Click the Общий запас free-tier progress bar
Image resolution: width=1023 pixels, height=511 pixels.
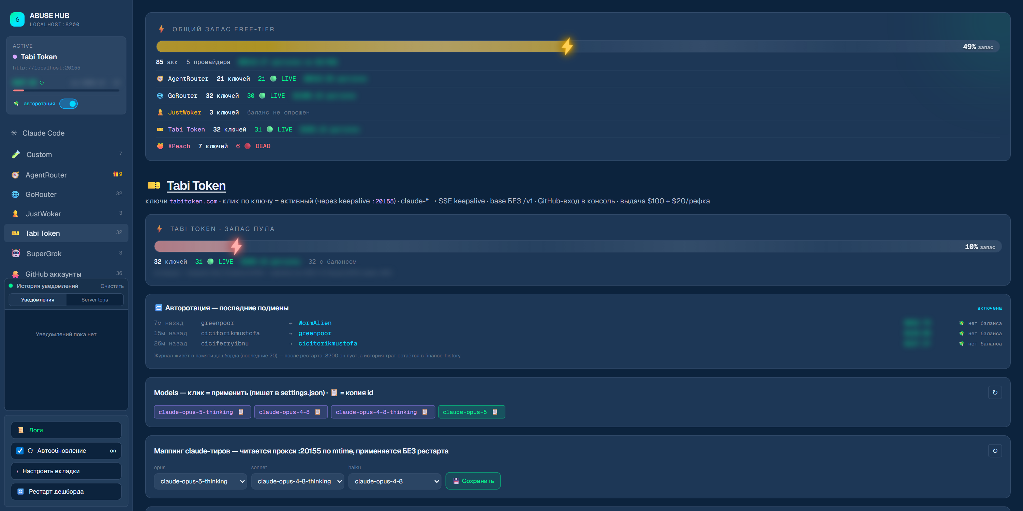click(578, 46)
